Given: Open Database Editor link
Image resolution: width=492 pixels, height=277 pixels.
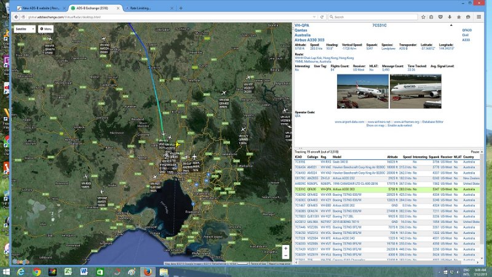Looking at the screenshot, I should 433,122.
